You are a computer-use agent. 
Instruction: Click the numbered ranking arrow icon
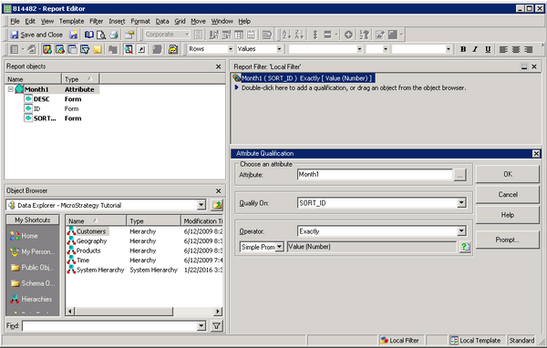pyautogui.click(x=364, y=35)
